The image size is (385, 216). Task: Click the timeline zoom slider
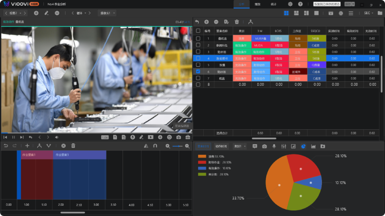pyautogui.click(x=178, y=146)
